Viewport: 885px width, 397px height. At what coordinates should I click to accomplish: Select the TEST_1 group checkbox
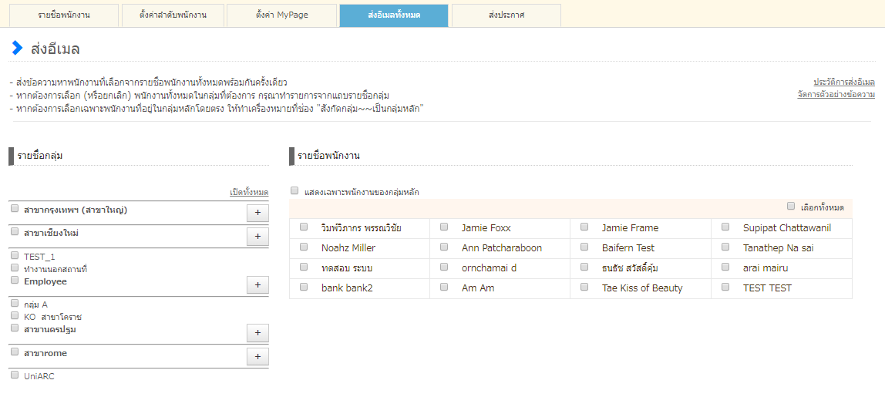[x=15, y=255]
